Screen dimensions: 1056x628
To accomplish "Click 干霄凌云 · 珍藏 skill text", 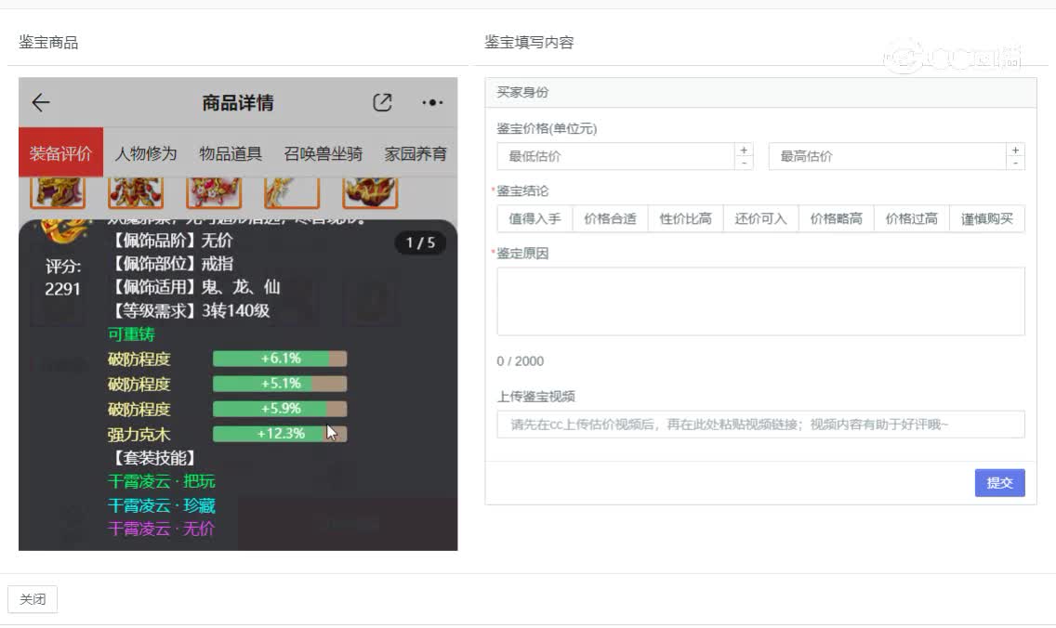I will 162,505.
